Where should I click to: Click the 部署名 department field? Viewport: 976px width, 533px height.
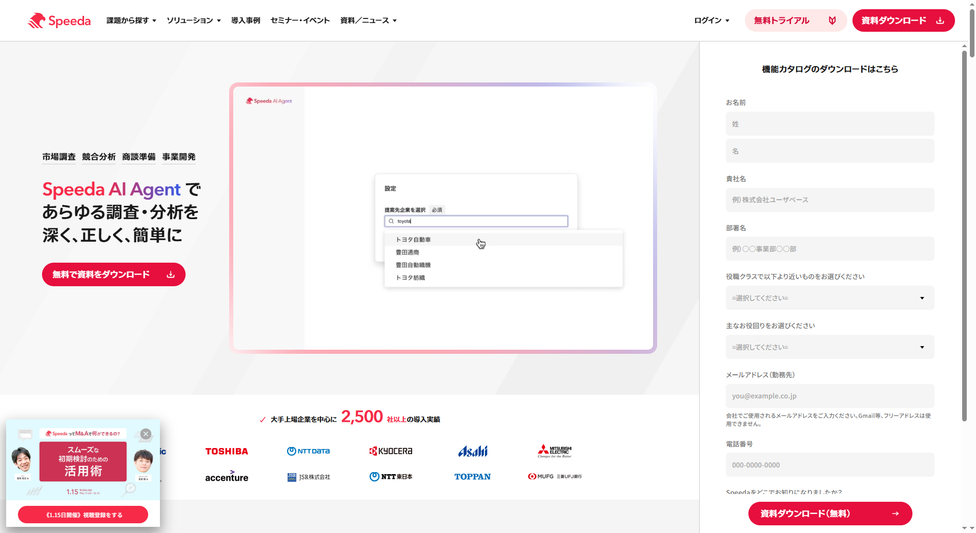click(830, 249)
